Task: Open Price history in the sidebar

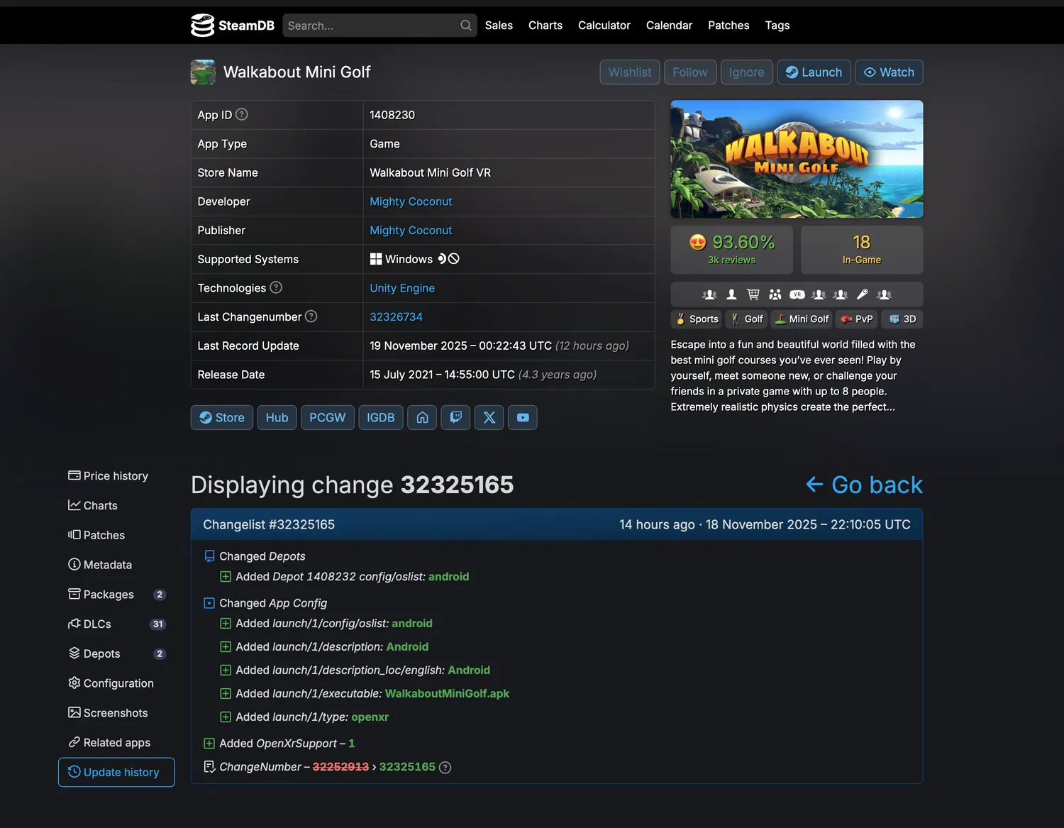Action: pos(116,476)
